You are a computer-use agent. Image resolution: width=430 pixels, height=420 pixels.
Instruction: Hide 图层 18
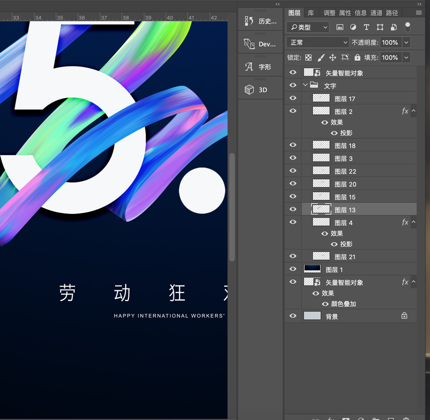coord(293,145)
